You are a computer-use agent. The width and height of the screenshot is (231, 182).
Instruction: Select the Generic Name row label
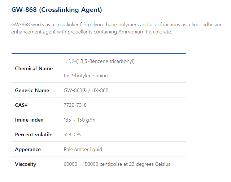pyautogui.click(x=32, y=90)
